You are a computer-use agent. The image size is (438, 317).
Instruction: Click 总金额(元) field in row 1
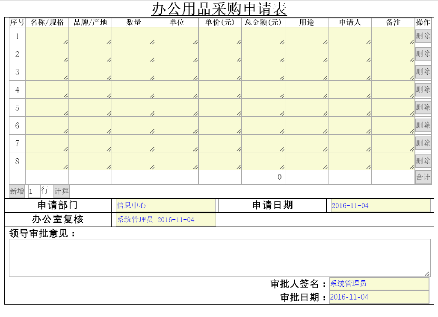click(x=263, y=36)
